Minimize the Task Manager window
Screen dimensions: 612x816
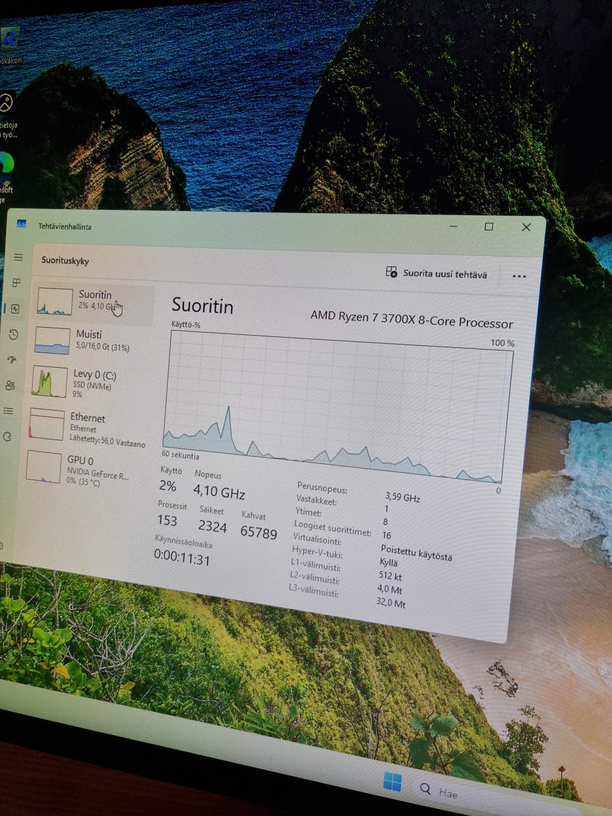click(453, 226)
